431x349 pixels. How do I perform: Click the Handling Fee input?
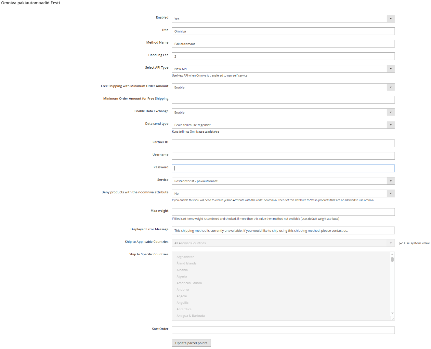[x=283, y=56]
